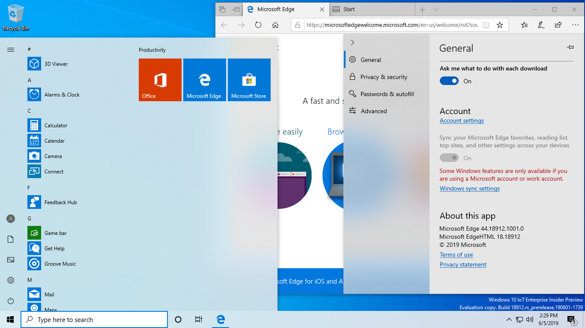Image resolution: width=585 pixels, height=328 pixels.
Task: Show hidden system tray icons
Action: pyautogui.click(x=509, y=319)
